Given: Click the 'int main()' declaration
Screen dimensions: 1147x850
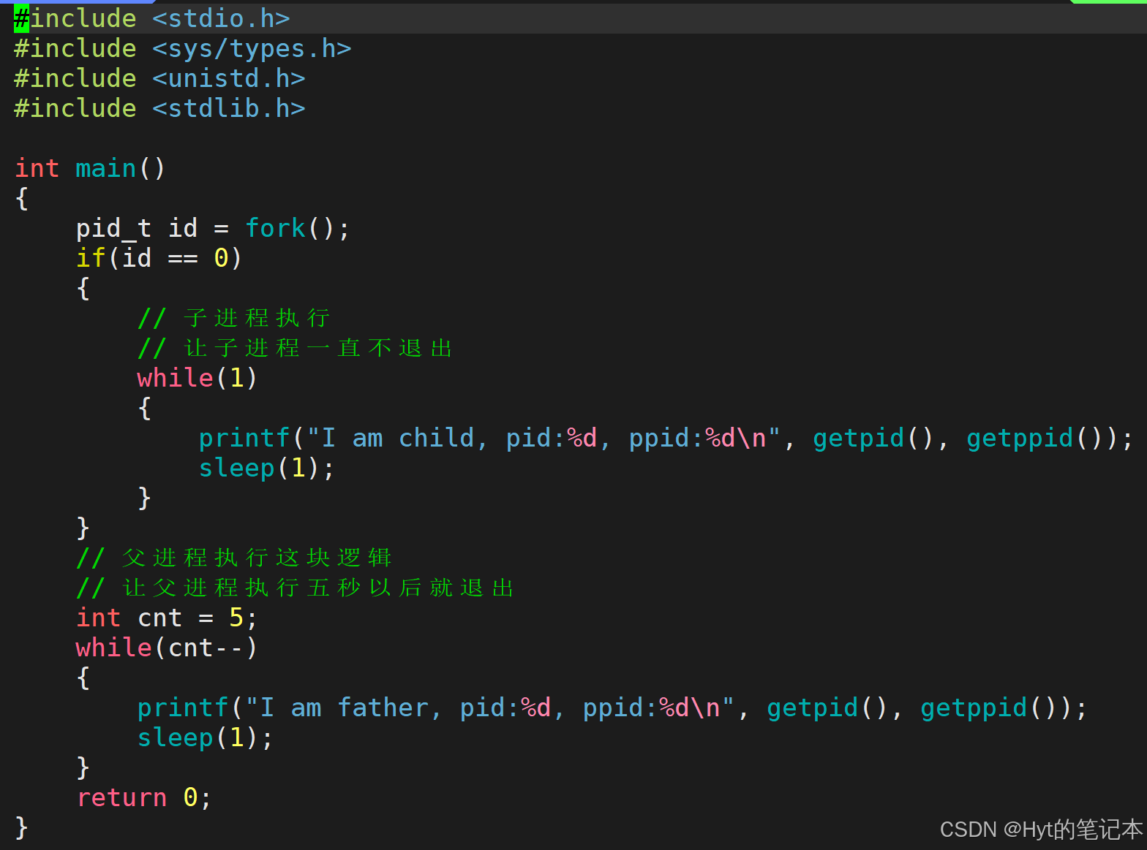Looking at the screenshot, I should click(90, 168).
